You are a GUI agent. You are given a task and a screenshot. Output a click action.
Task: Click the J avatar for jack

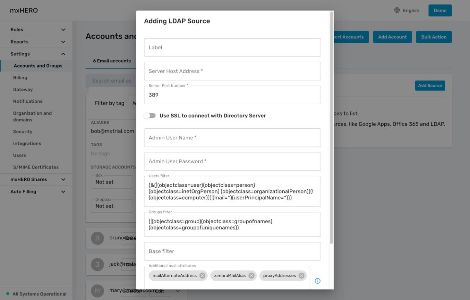[97, 264]
